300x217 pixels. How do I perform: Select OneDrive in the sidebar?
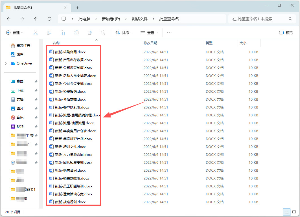pos(21,63)
